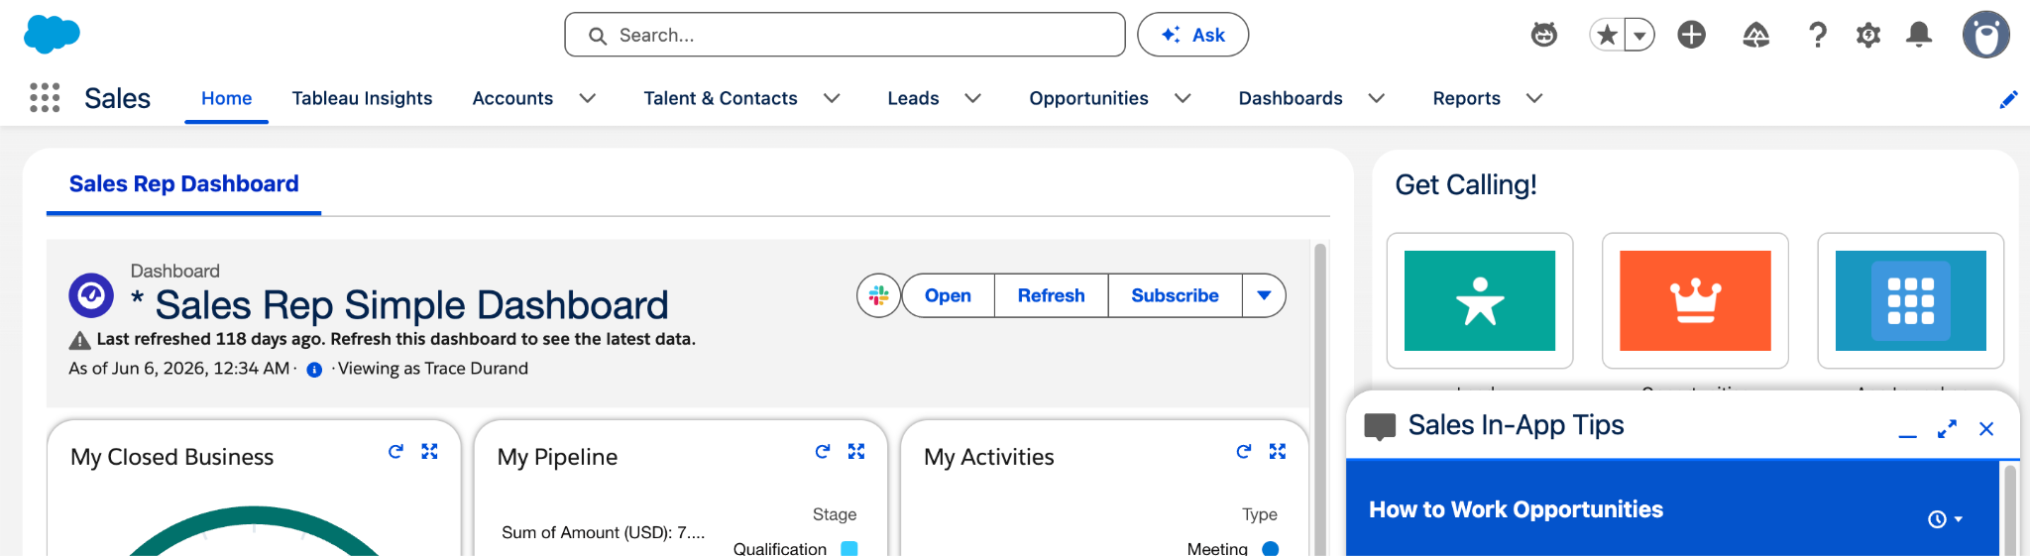The width and height of the screenshot is (2030, 556).
Task: Open the Help question mark icon
Action: coord(1817,35)
